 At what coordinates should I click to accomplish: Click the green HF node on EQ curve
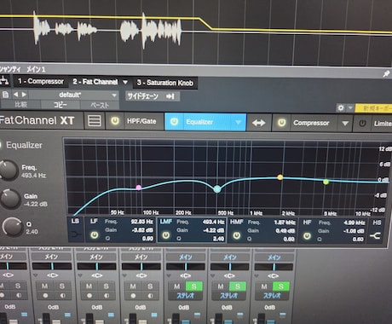tap(326, 182)
